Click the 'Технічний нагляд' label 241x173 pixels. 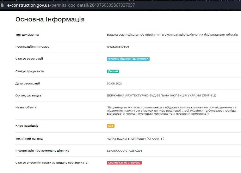(x=29, y=139)
